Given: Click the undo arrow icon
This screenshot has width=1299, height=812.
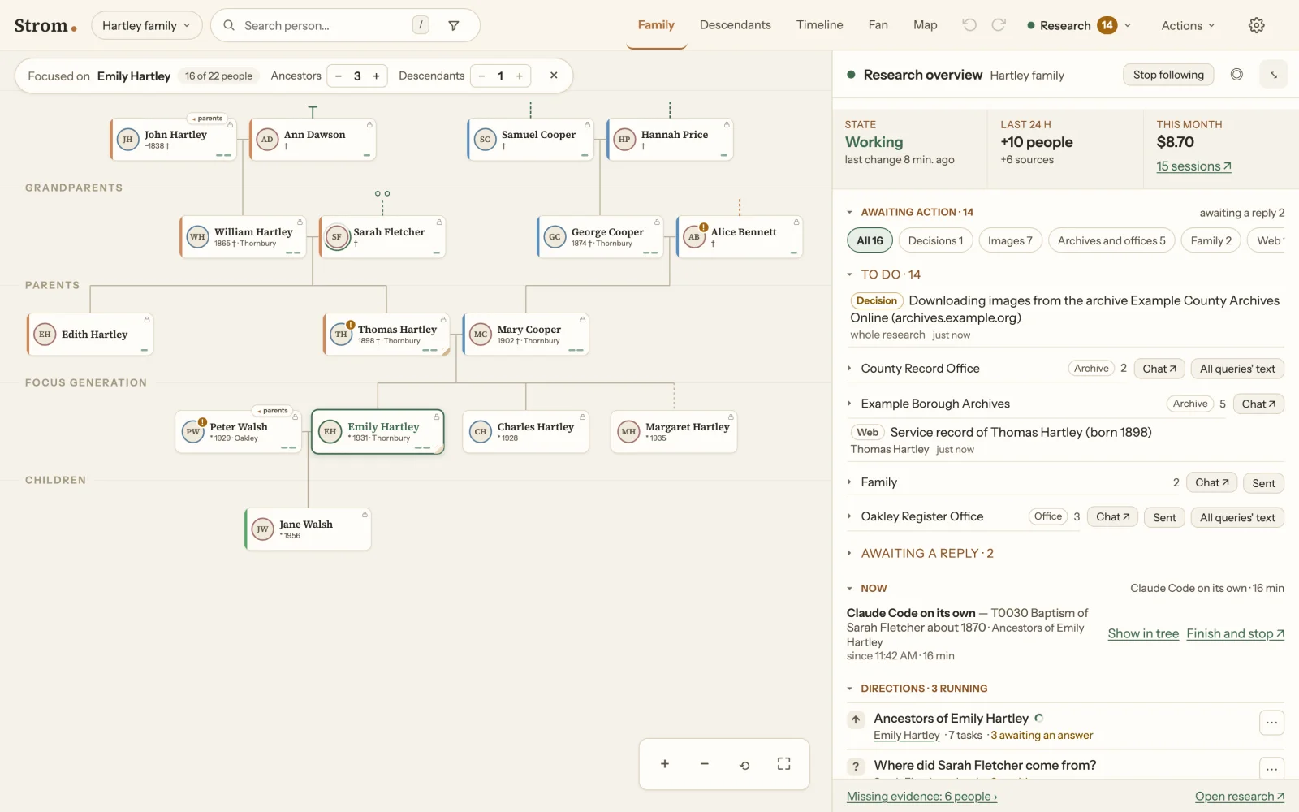Looking at the screenshot, I should (x=969, y=25).
